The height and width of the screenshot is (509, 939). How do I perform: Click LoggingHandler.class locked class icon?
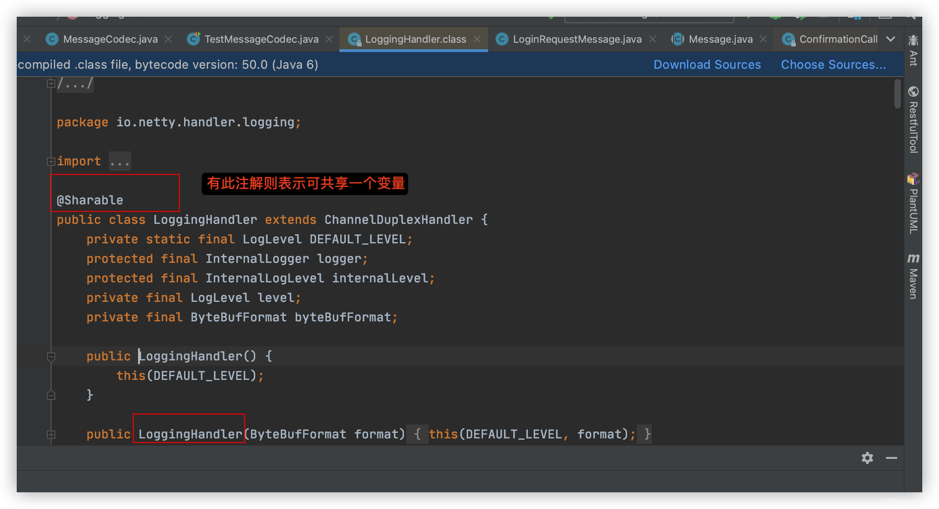click(355, 39)
